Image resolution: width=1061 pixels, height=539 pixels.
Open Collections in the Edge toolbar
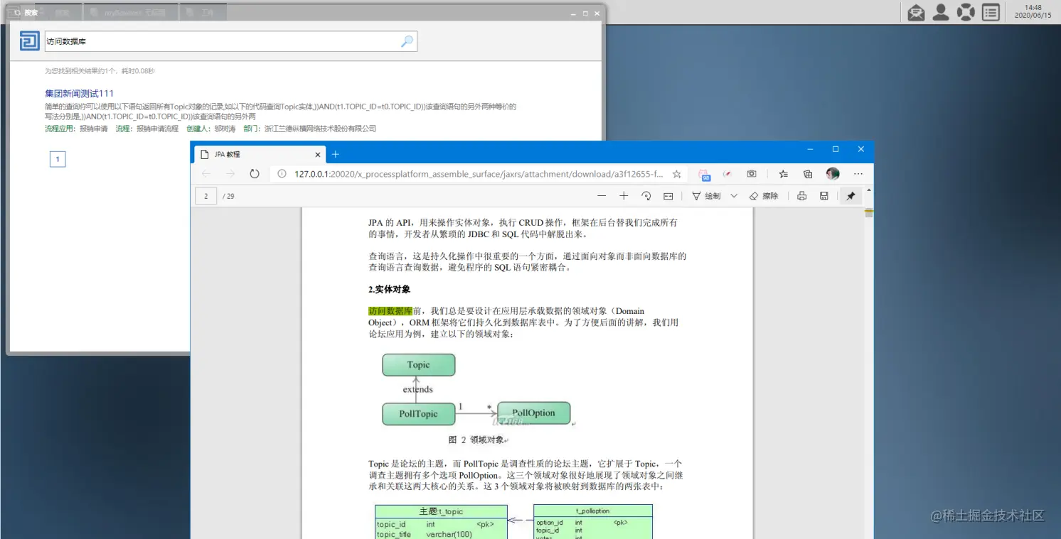tap(807, 173)
